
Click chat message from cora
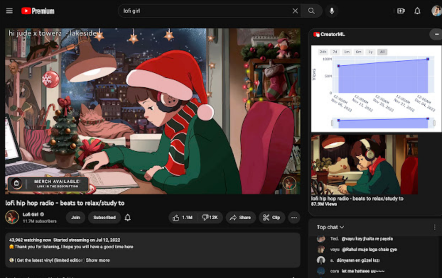(357, 271)
